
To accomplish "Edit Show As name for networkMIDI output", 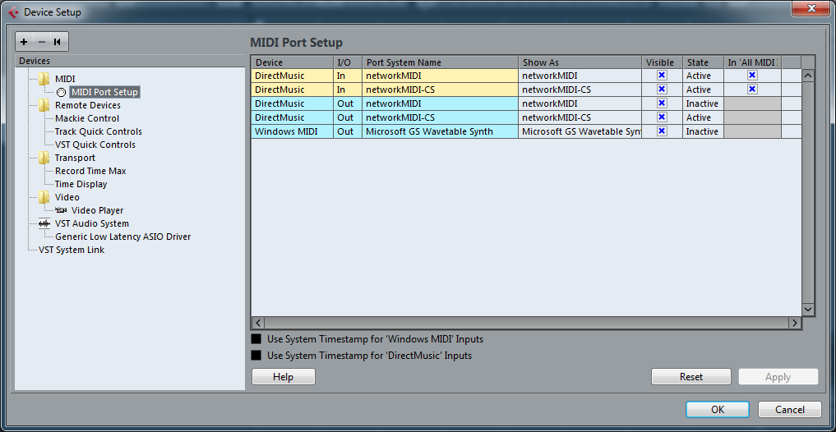I will pyautogui.click(x=580, y=103).
